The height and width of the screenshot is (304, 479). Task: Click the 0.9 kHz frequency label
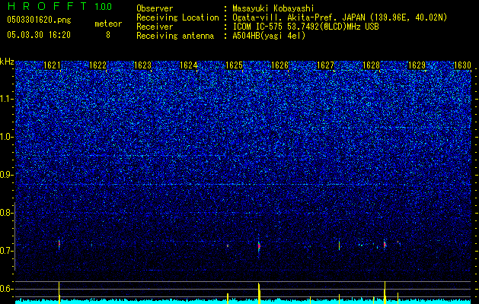click(6, 175)
